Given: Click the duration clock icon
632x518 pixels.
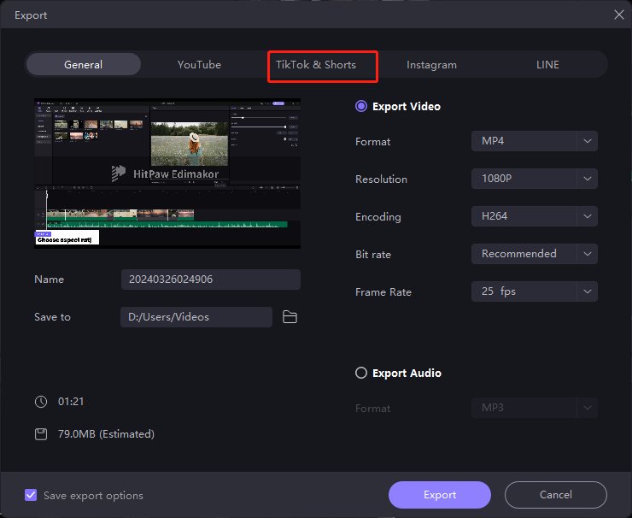Looking at the screenshot, I should click(x=41, y=402).
